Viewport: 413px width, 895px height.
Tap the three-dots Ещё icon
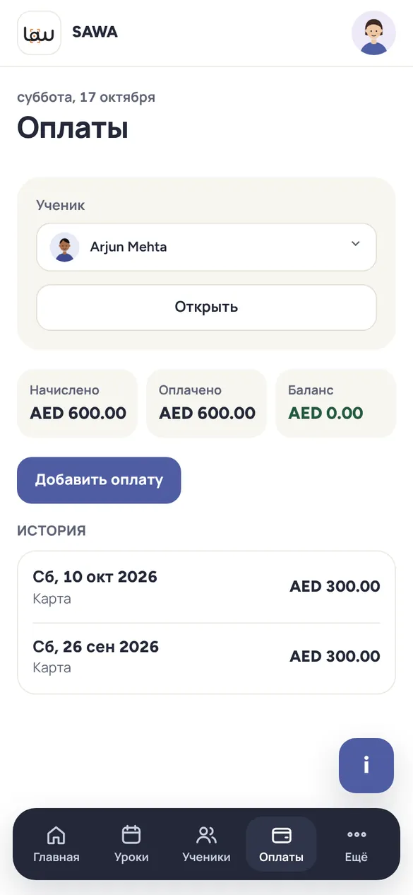(357, 835)
